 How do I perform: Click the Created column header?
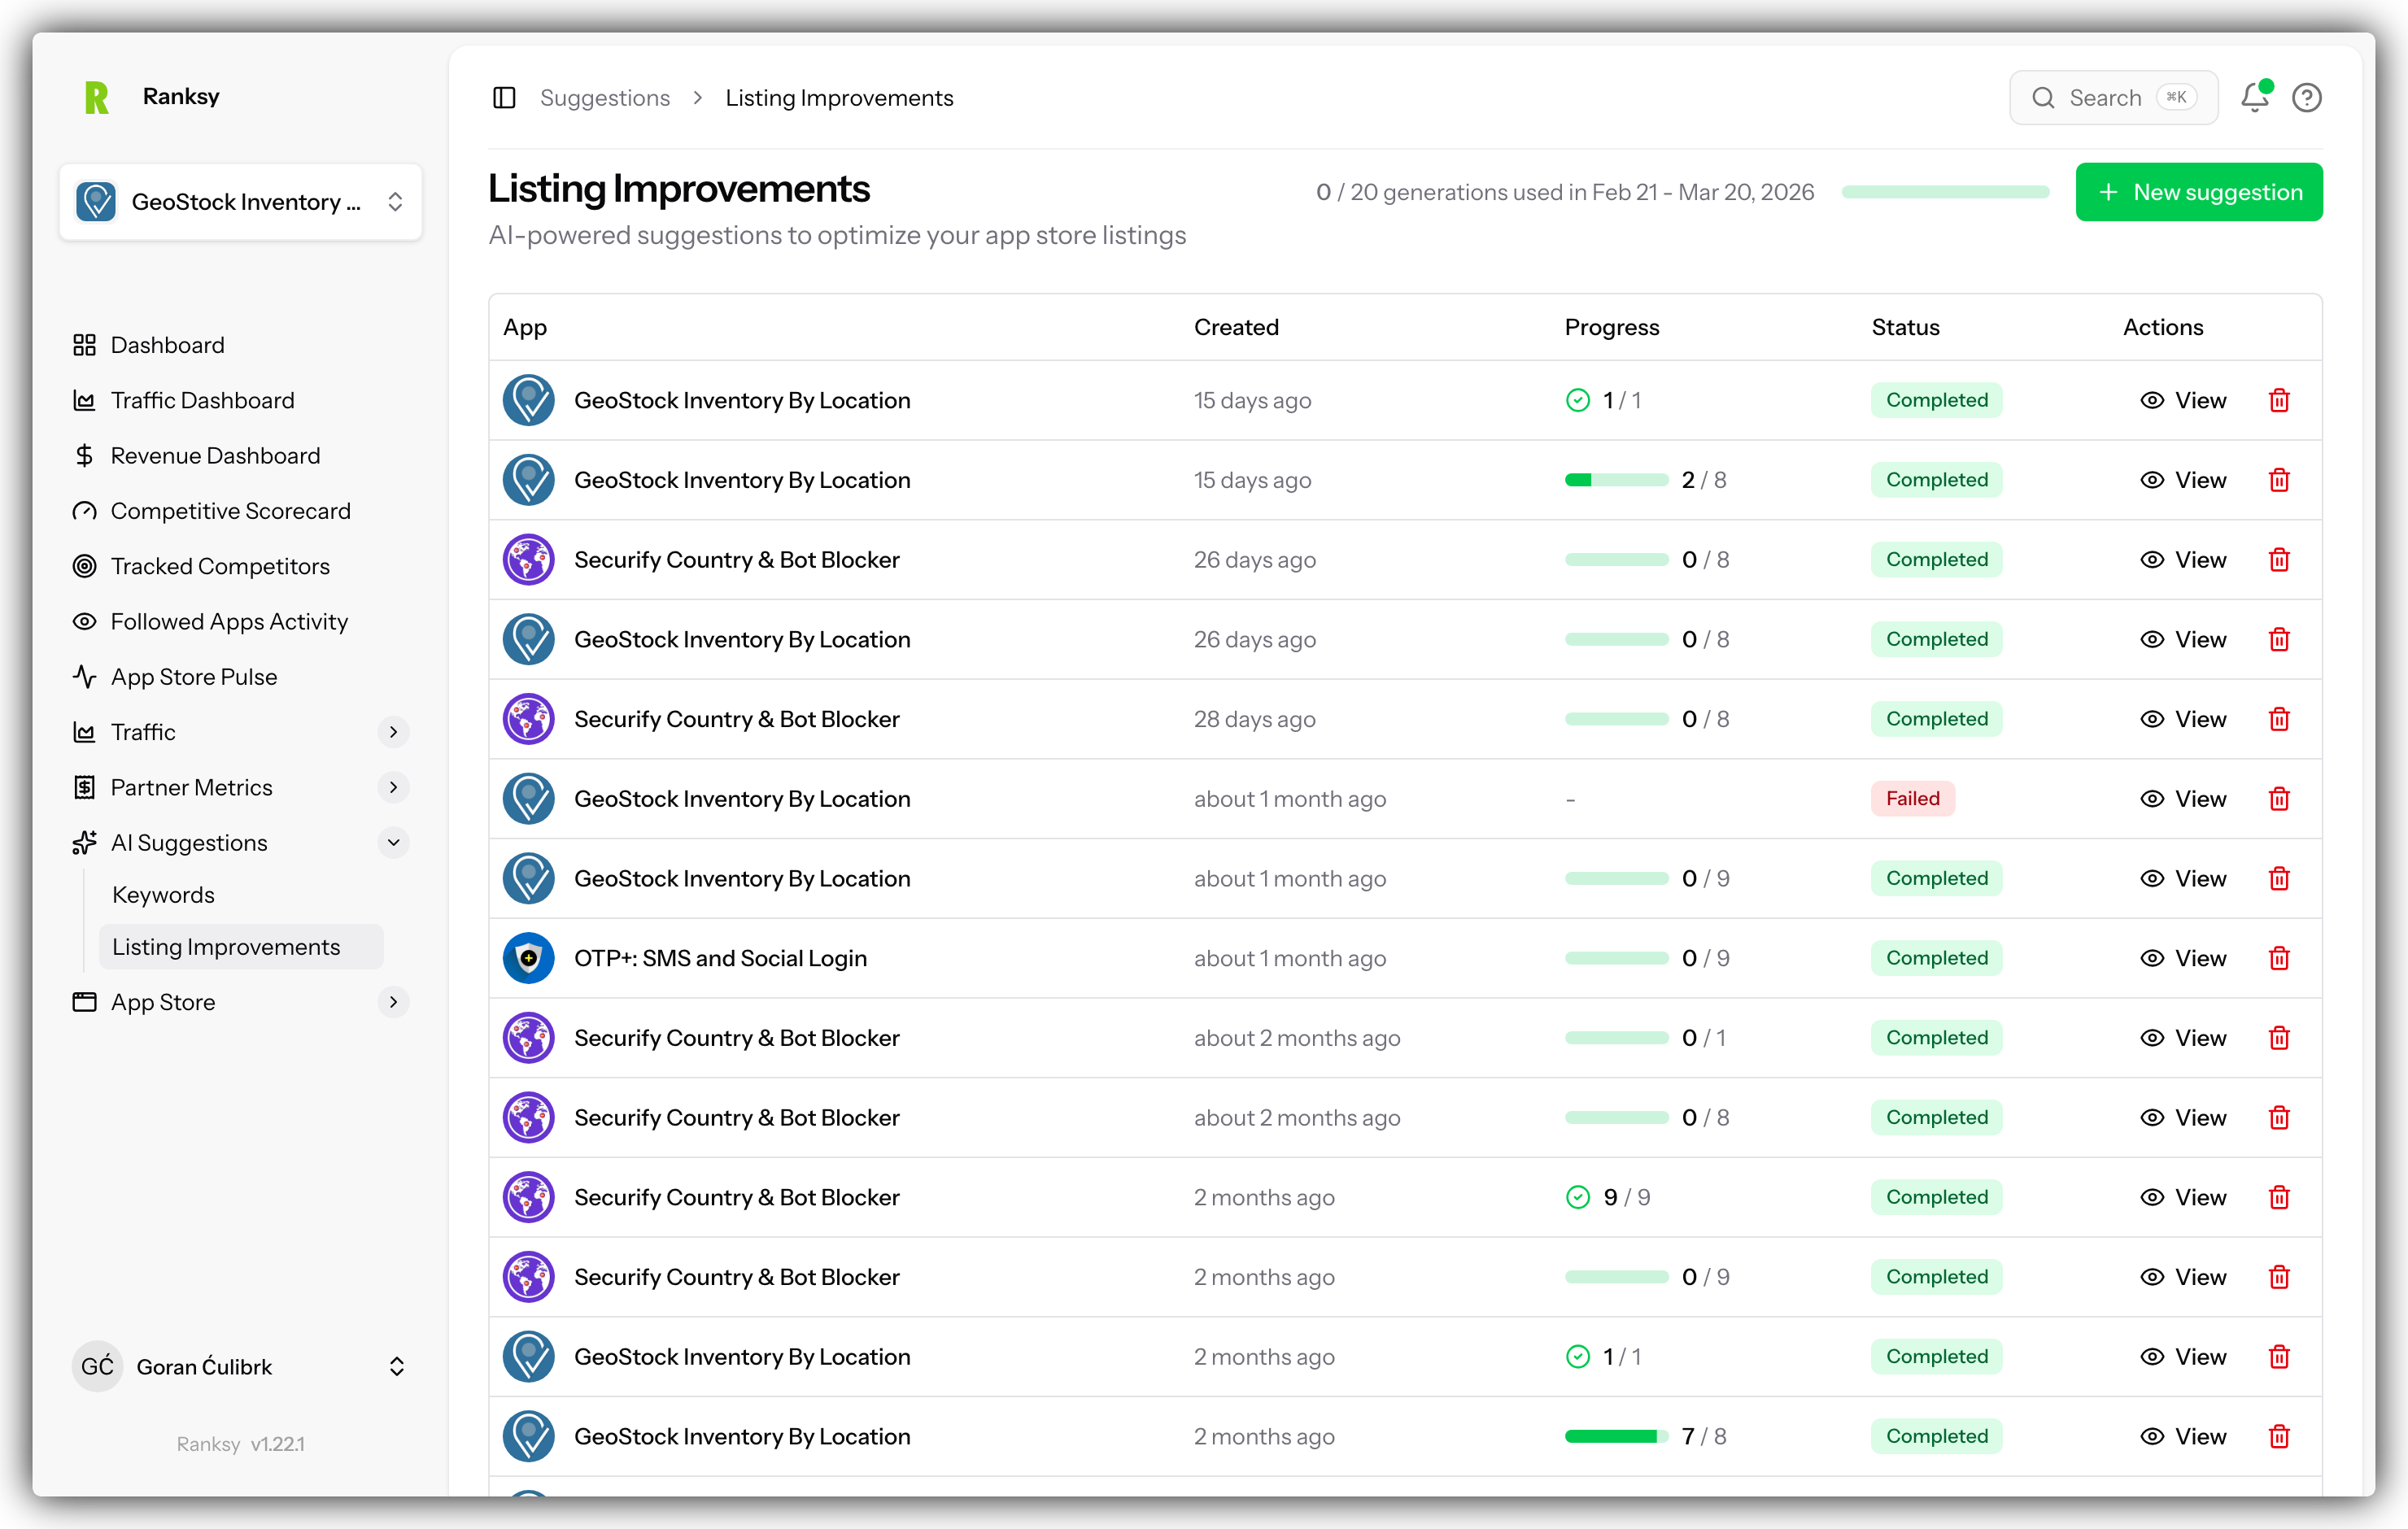click(1236, 327)
